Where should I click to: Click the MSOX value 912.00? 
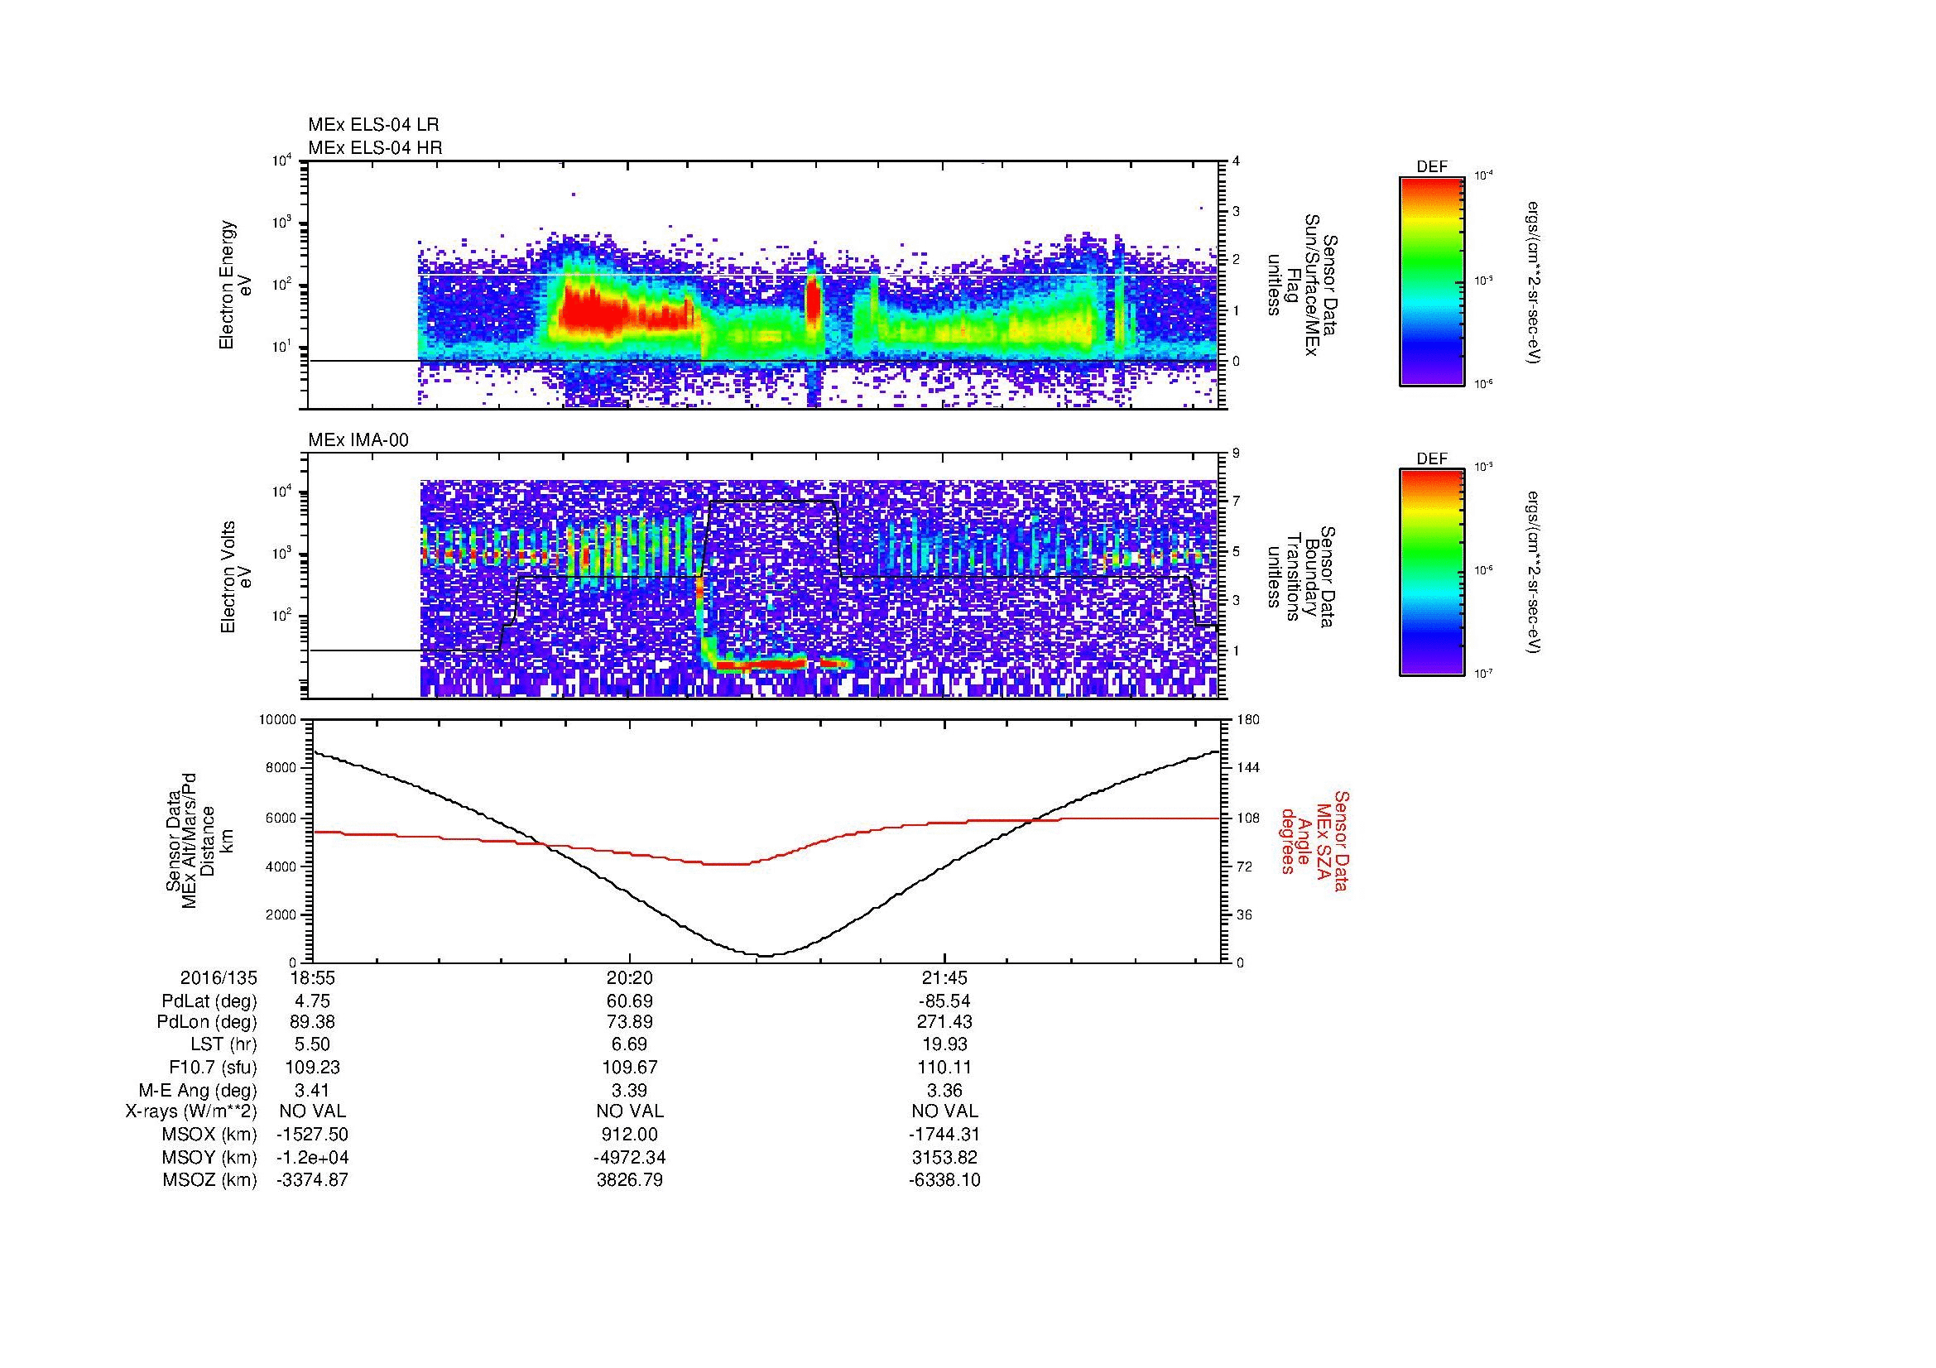(x=629, y=1135)
